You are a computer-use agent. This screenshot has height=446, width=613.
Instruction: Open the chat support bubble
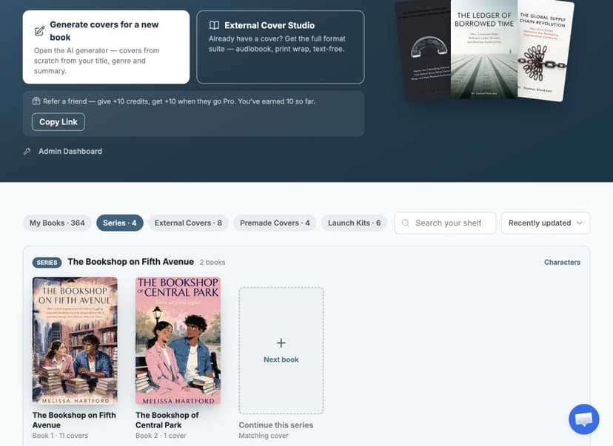point(583,419)
